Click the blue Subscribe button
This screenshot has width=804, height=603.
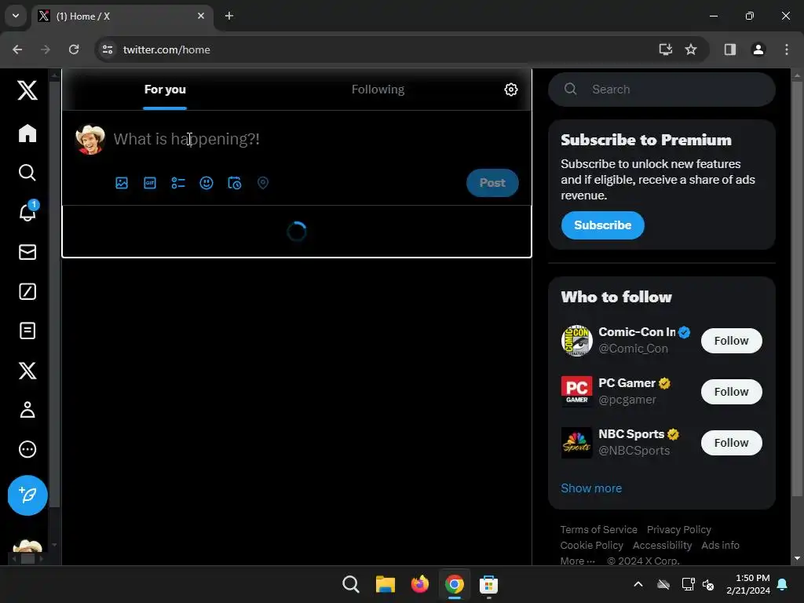602,225
